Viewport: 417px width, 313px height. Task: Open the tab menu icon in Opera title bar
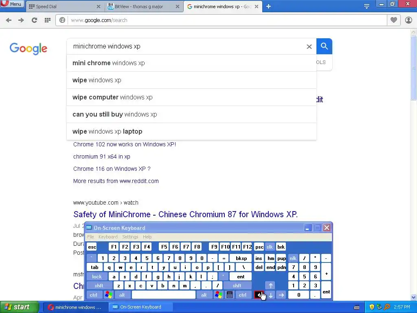point(367,7)
